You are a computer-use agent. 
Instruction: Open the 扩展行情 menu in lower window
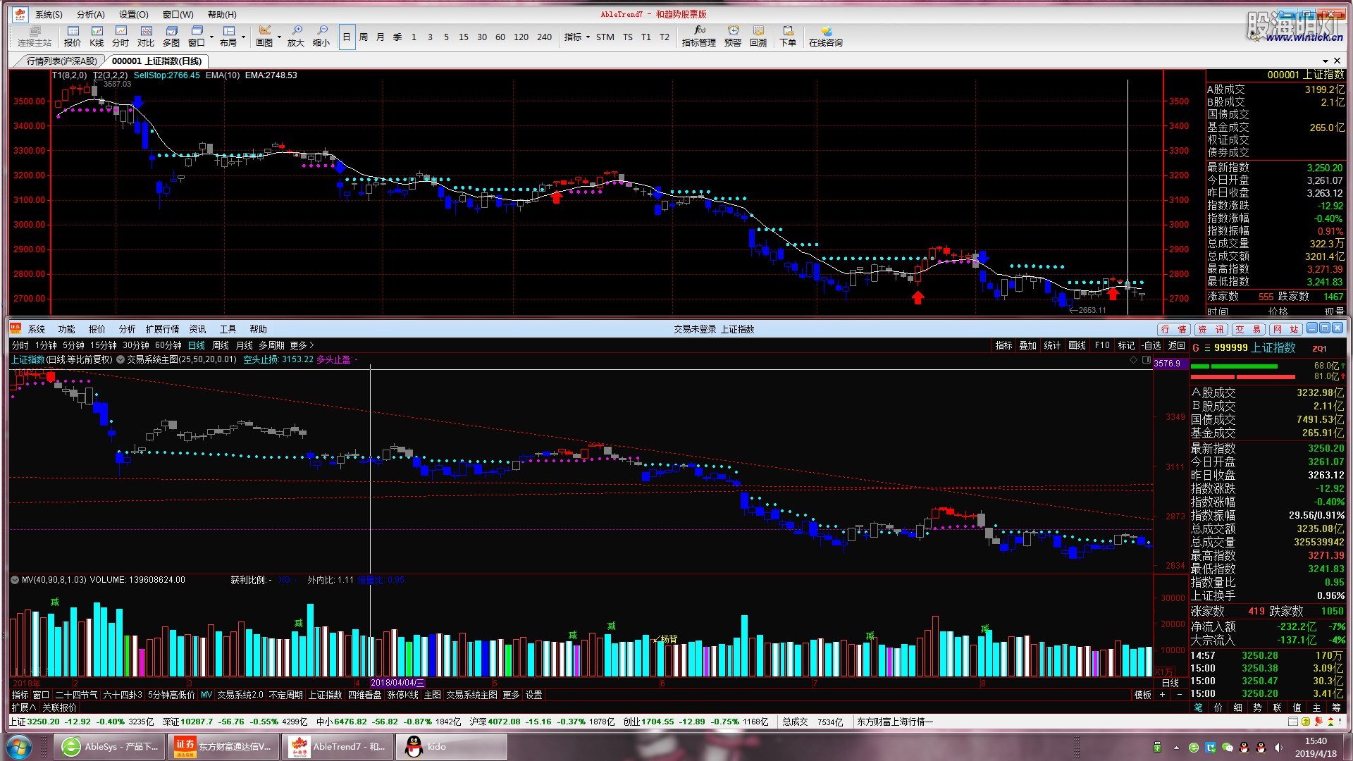pyautogui.click(x=162, y=329)
